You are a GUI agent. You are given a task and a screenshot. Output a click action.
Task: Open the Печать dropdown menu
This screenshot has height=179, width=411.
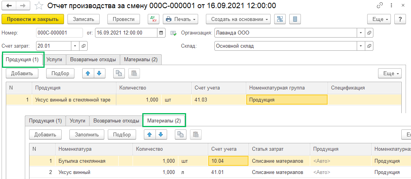[181, 19]
